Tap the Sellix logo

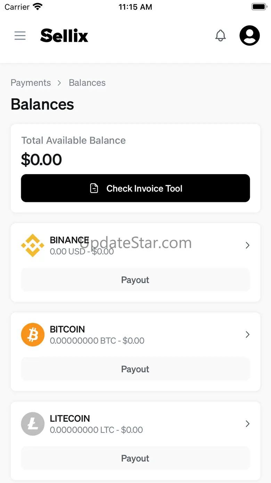point(64,36)
